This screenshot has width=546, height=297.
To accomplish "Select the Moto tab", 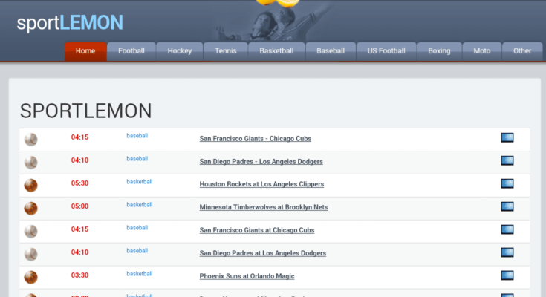I will (482, 51).
